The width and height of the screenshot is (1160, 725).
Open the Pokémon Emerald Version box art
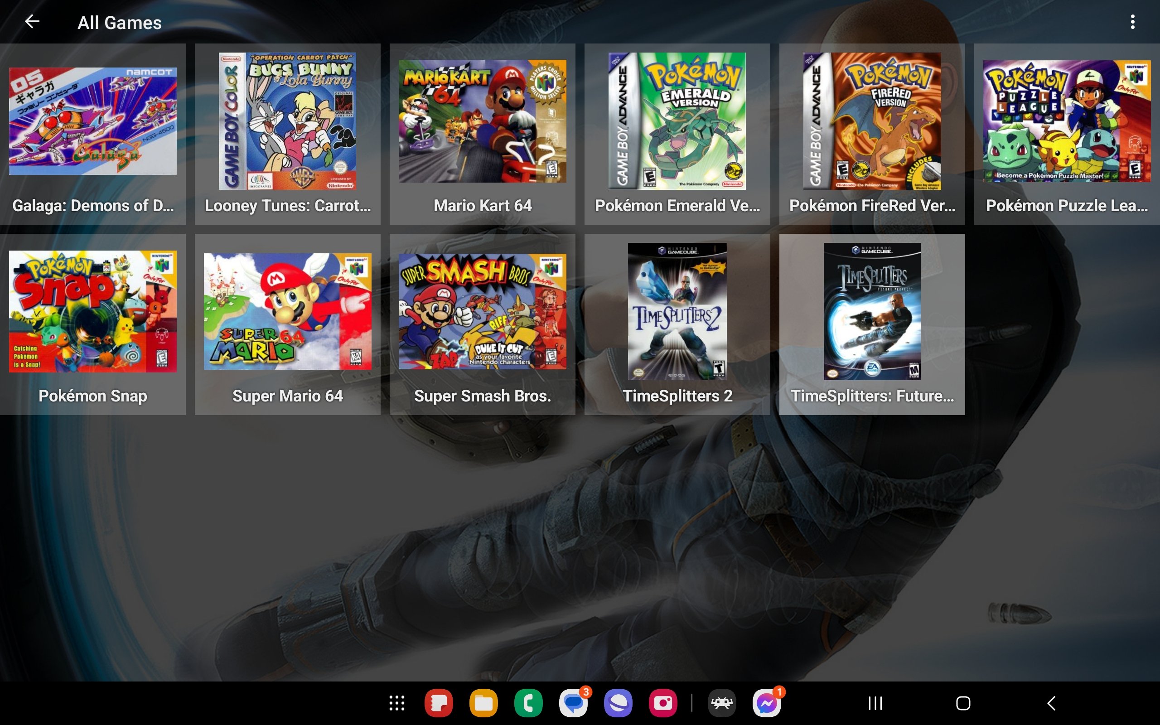coord(677,121)
